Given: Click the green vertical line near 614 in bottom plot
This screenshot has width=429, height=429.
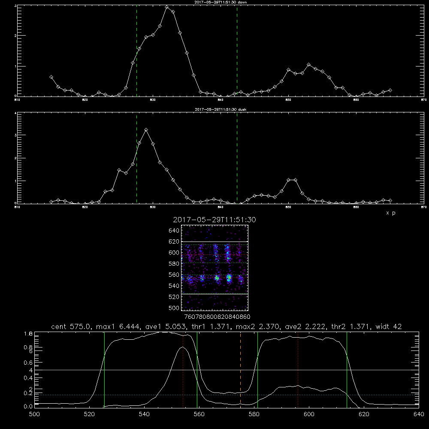Looking at the screenshot, I should [x=347, y=369].
